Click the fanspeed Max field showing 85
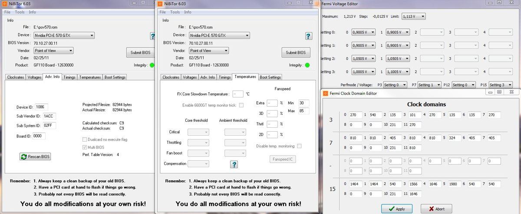 pyautogui.click(x=304, y=111)
